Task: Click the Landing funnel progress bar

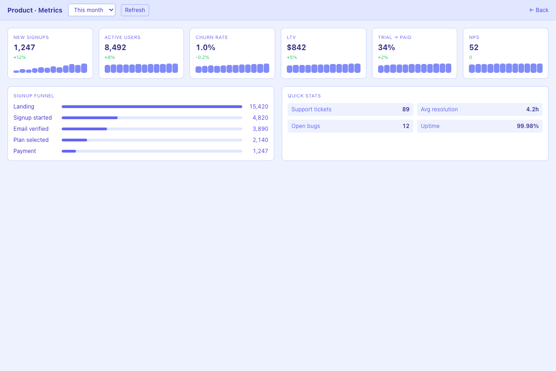Action: (152, 106)
